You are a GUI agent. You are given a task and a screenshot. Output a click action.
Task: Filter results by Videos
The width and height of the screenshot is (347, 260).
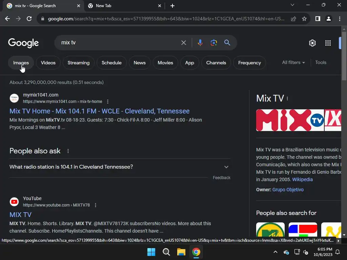(x=48, y=63)
